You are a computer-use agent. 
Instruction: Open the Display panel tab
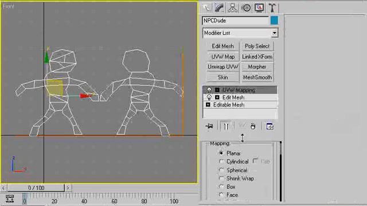click(259, 7)
